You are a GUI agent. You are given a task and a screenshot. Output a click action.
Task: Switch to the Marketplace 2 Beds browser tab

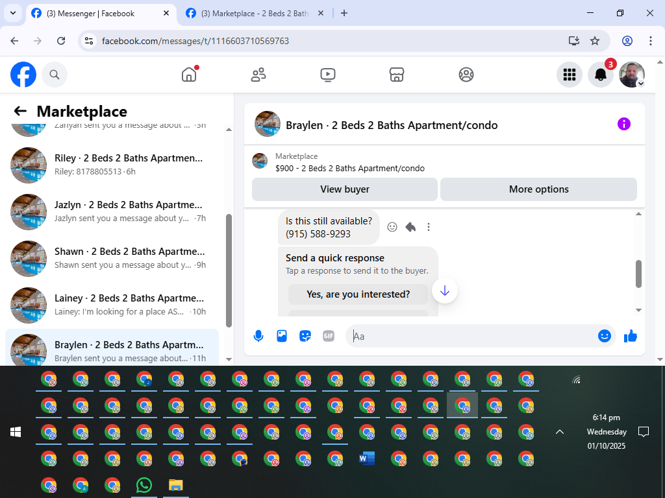pos(255,14)
